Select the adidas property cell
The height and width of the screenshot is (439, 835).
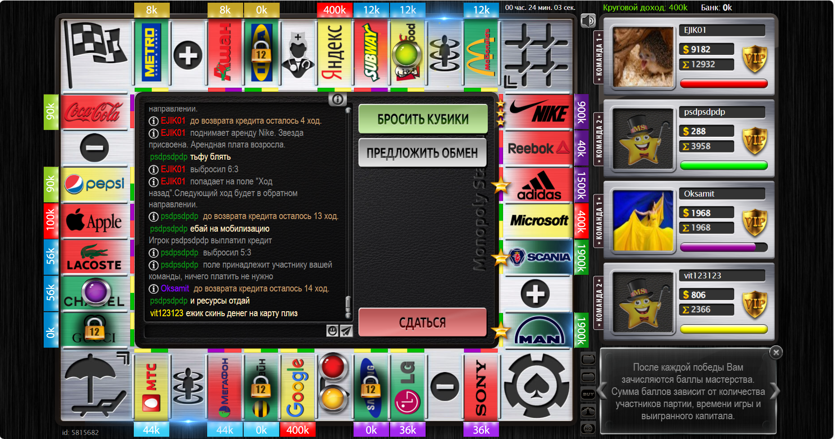coord(538,184)
